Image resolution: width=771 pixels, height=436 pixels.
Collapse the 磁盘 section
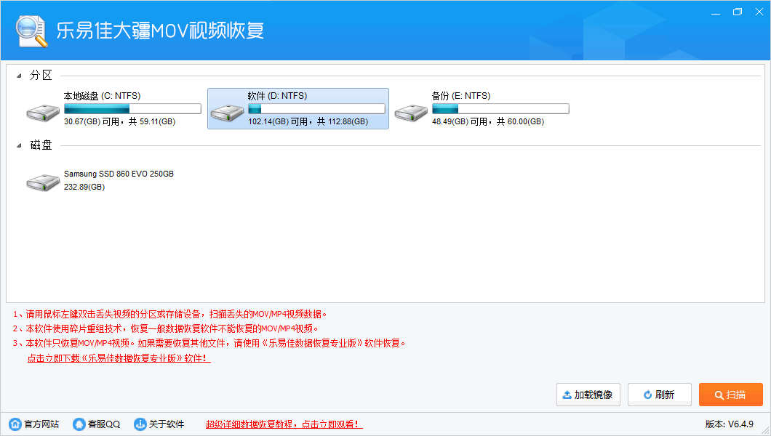point(19,145)
